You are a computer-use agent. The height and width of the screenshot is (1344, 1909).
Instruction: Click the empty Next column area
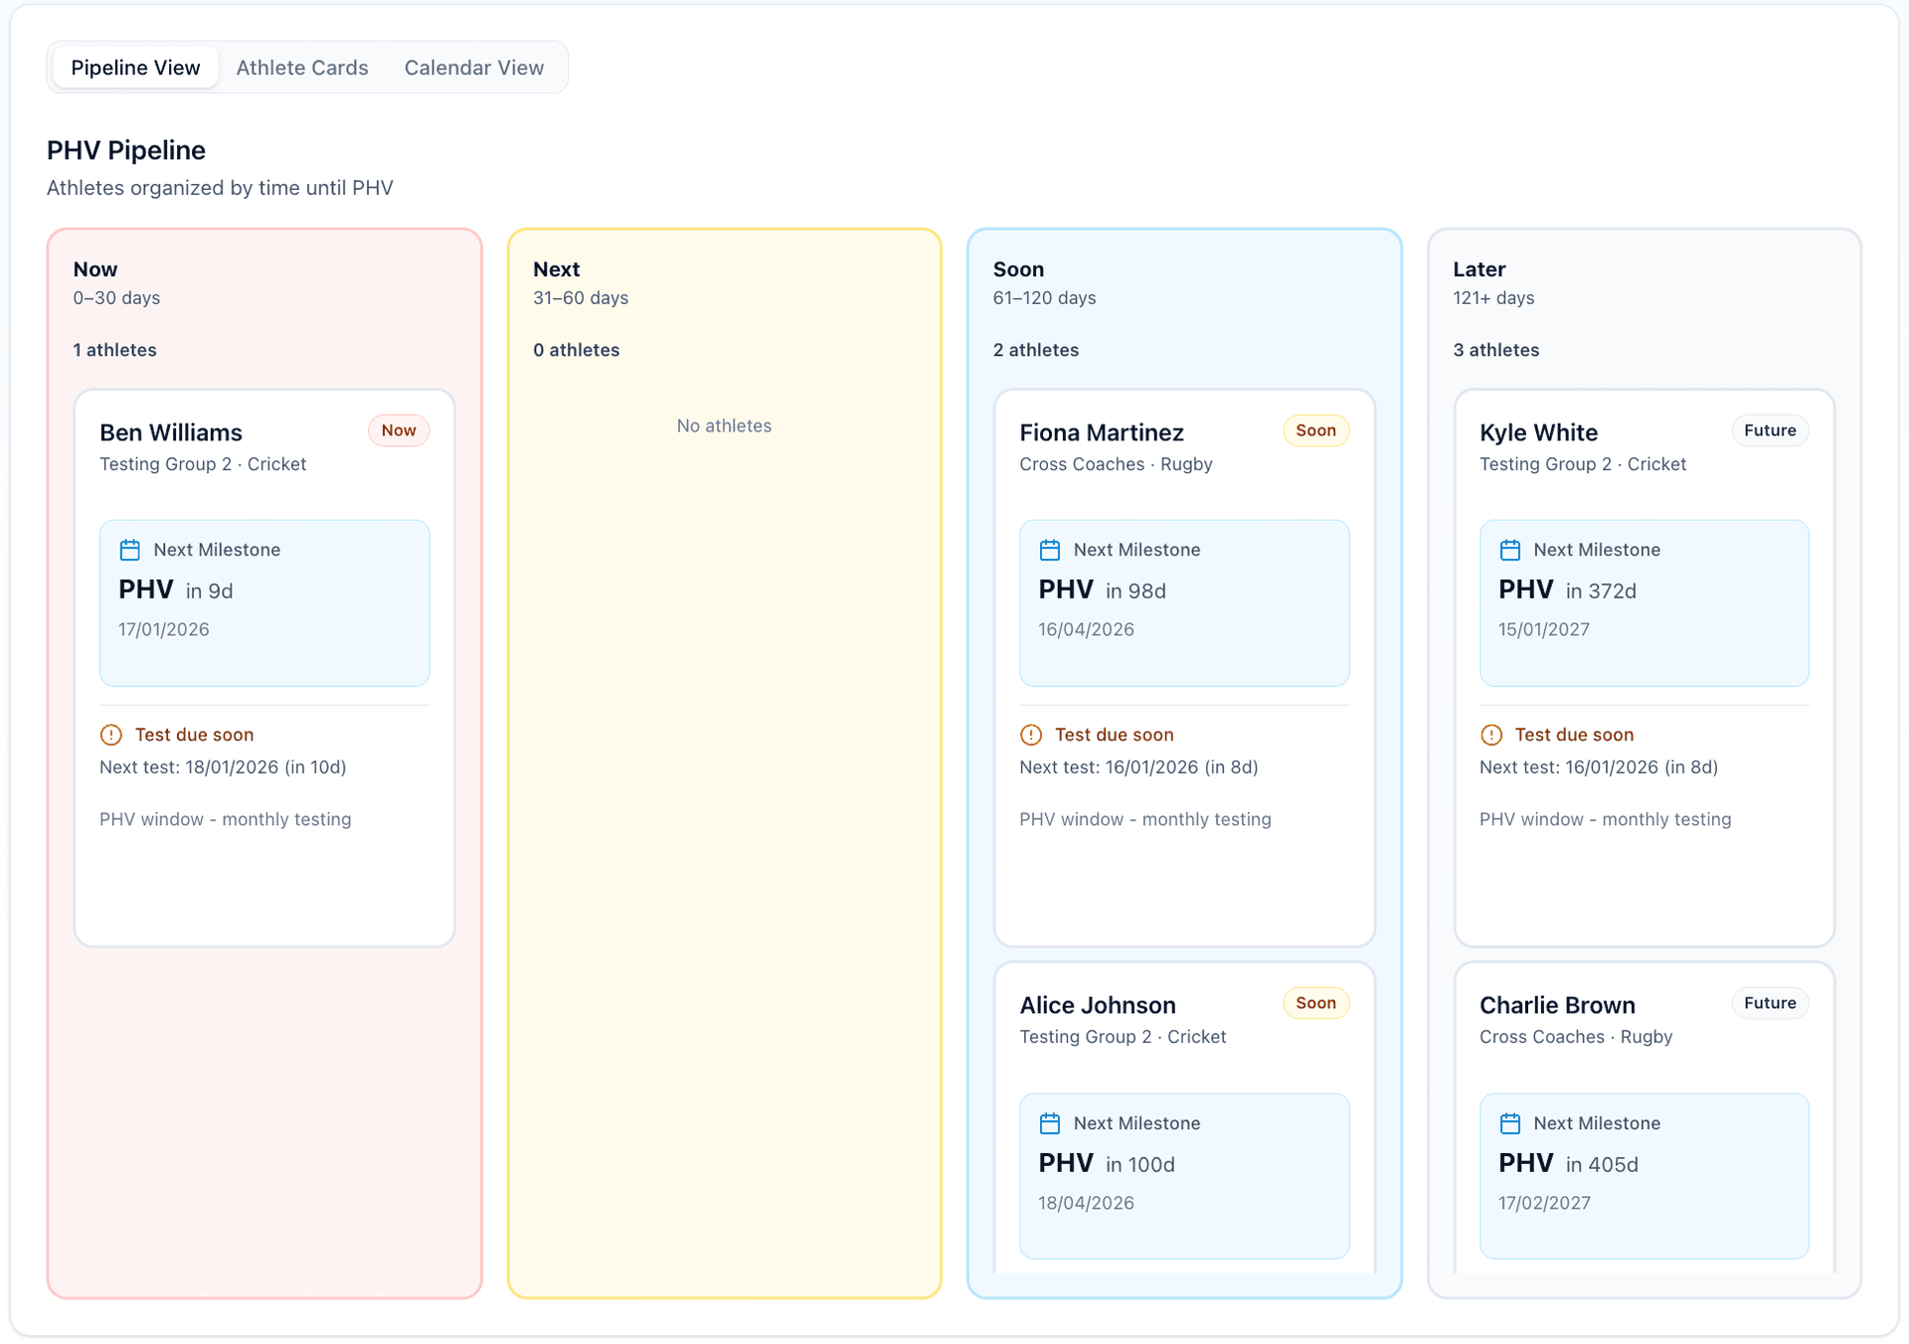[x=724, y=795]
